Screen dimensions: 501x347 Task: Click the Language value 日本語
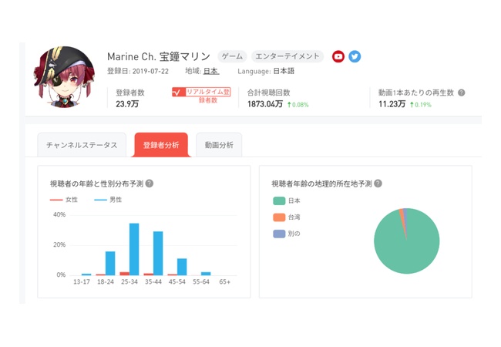coord(284,71)
